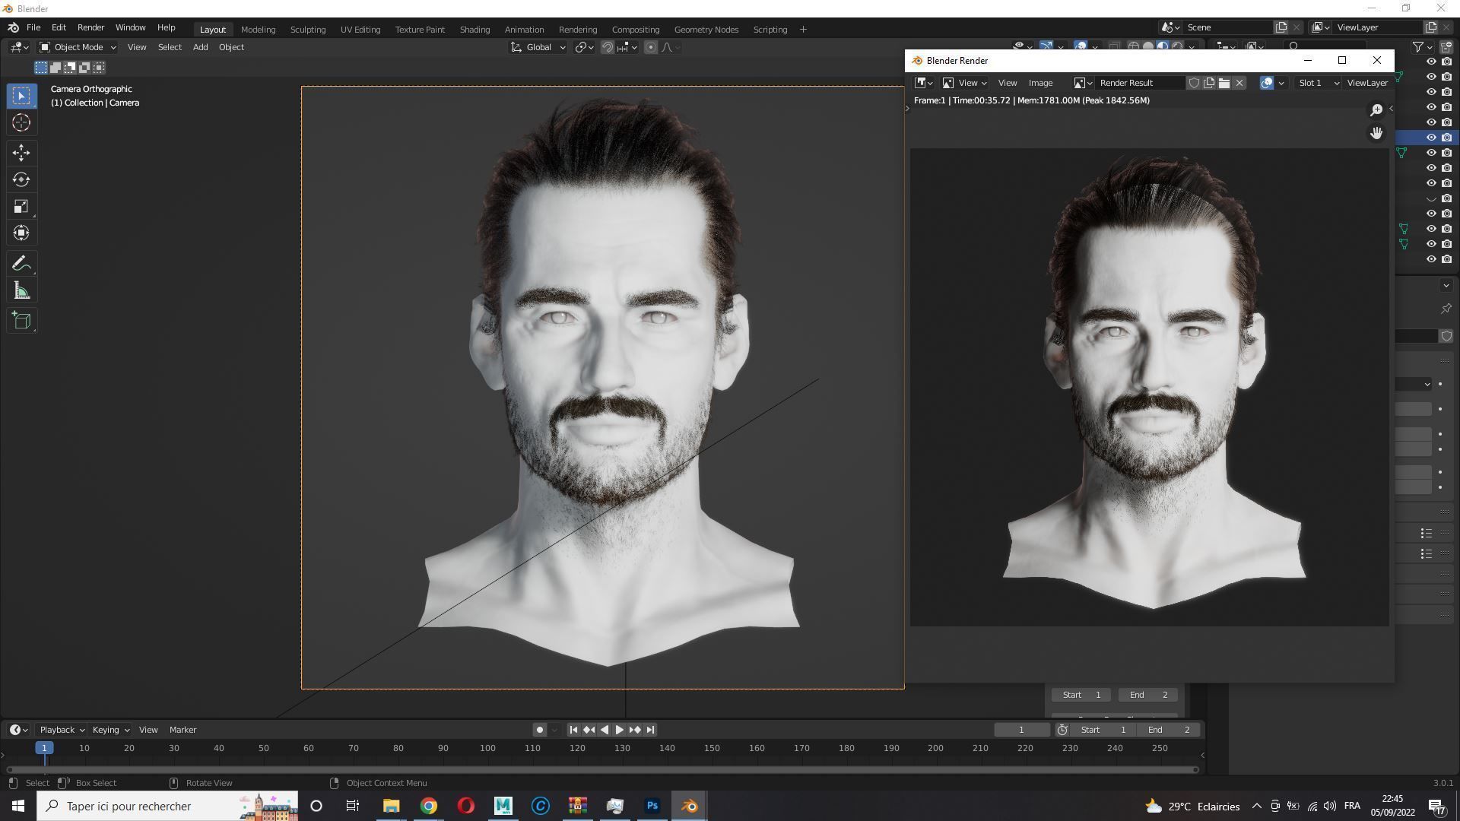Open the Render menu
Viewport: 1460px width, 821px height.
tap(90, 27)
